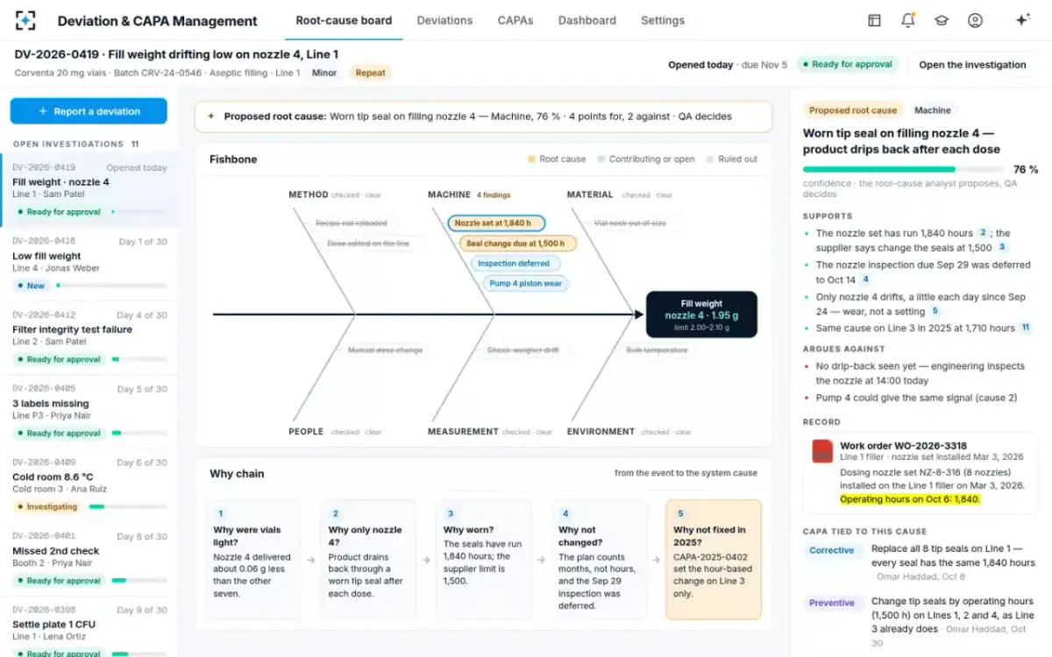
Task: Click the METHOD fishbone category label
Action: click(x=309, y=194)
